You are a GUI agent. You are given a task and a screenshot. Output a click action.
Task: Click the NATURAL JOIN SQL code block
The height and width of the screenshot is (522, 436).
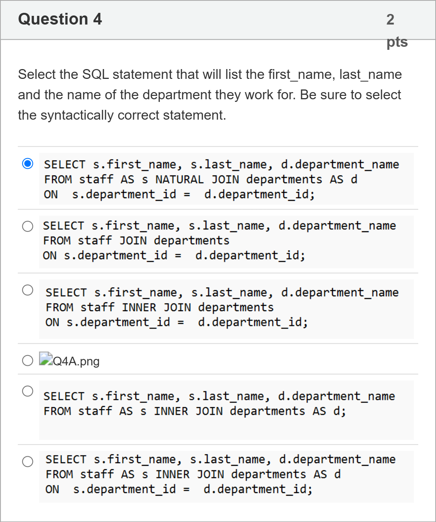(226, 179)
